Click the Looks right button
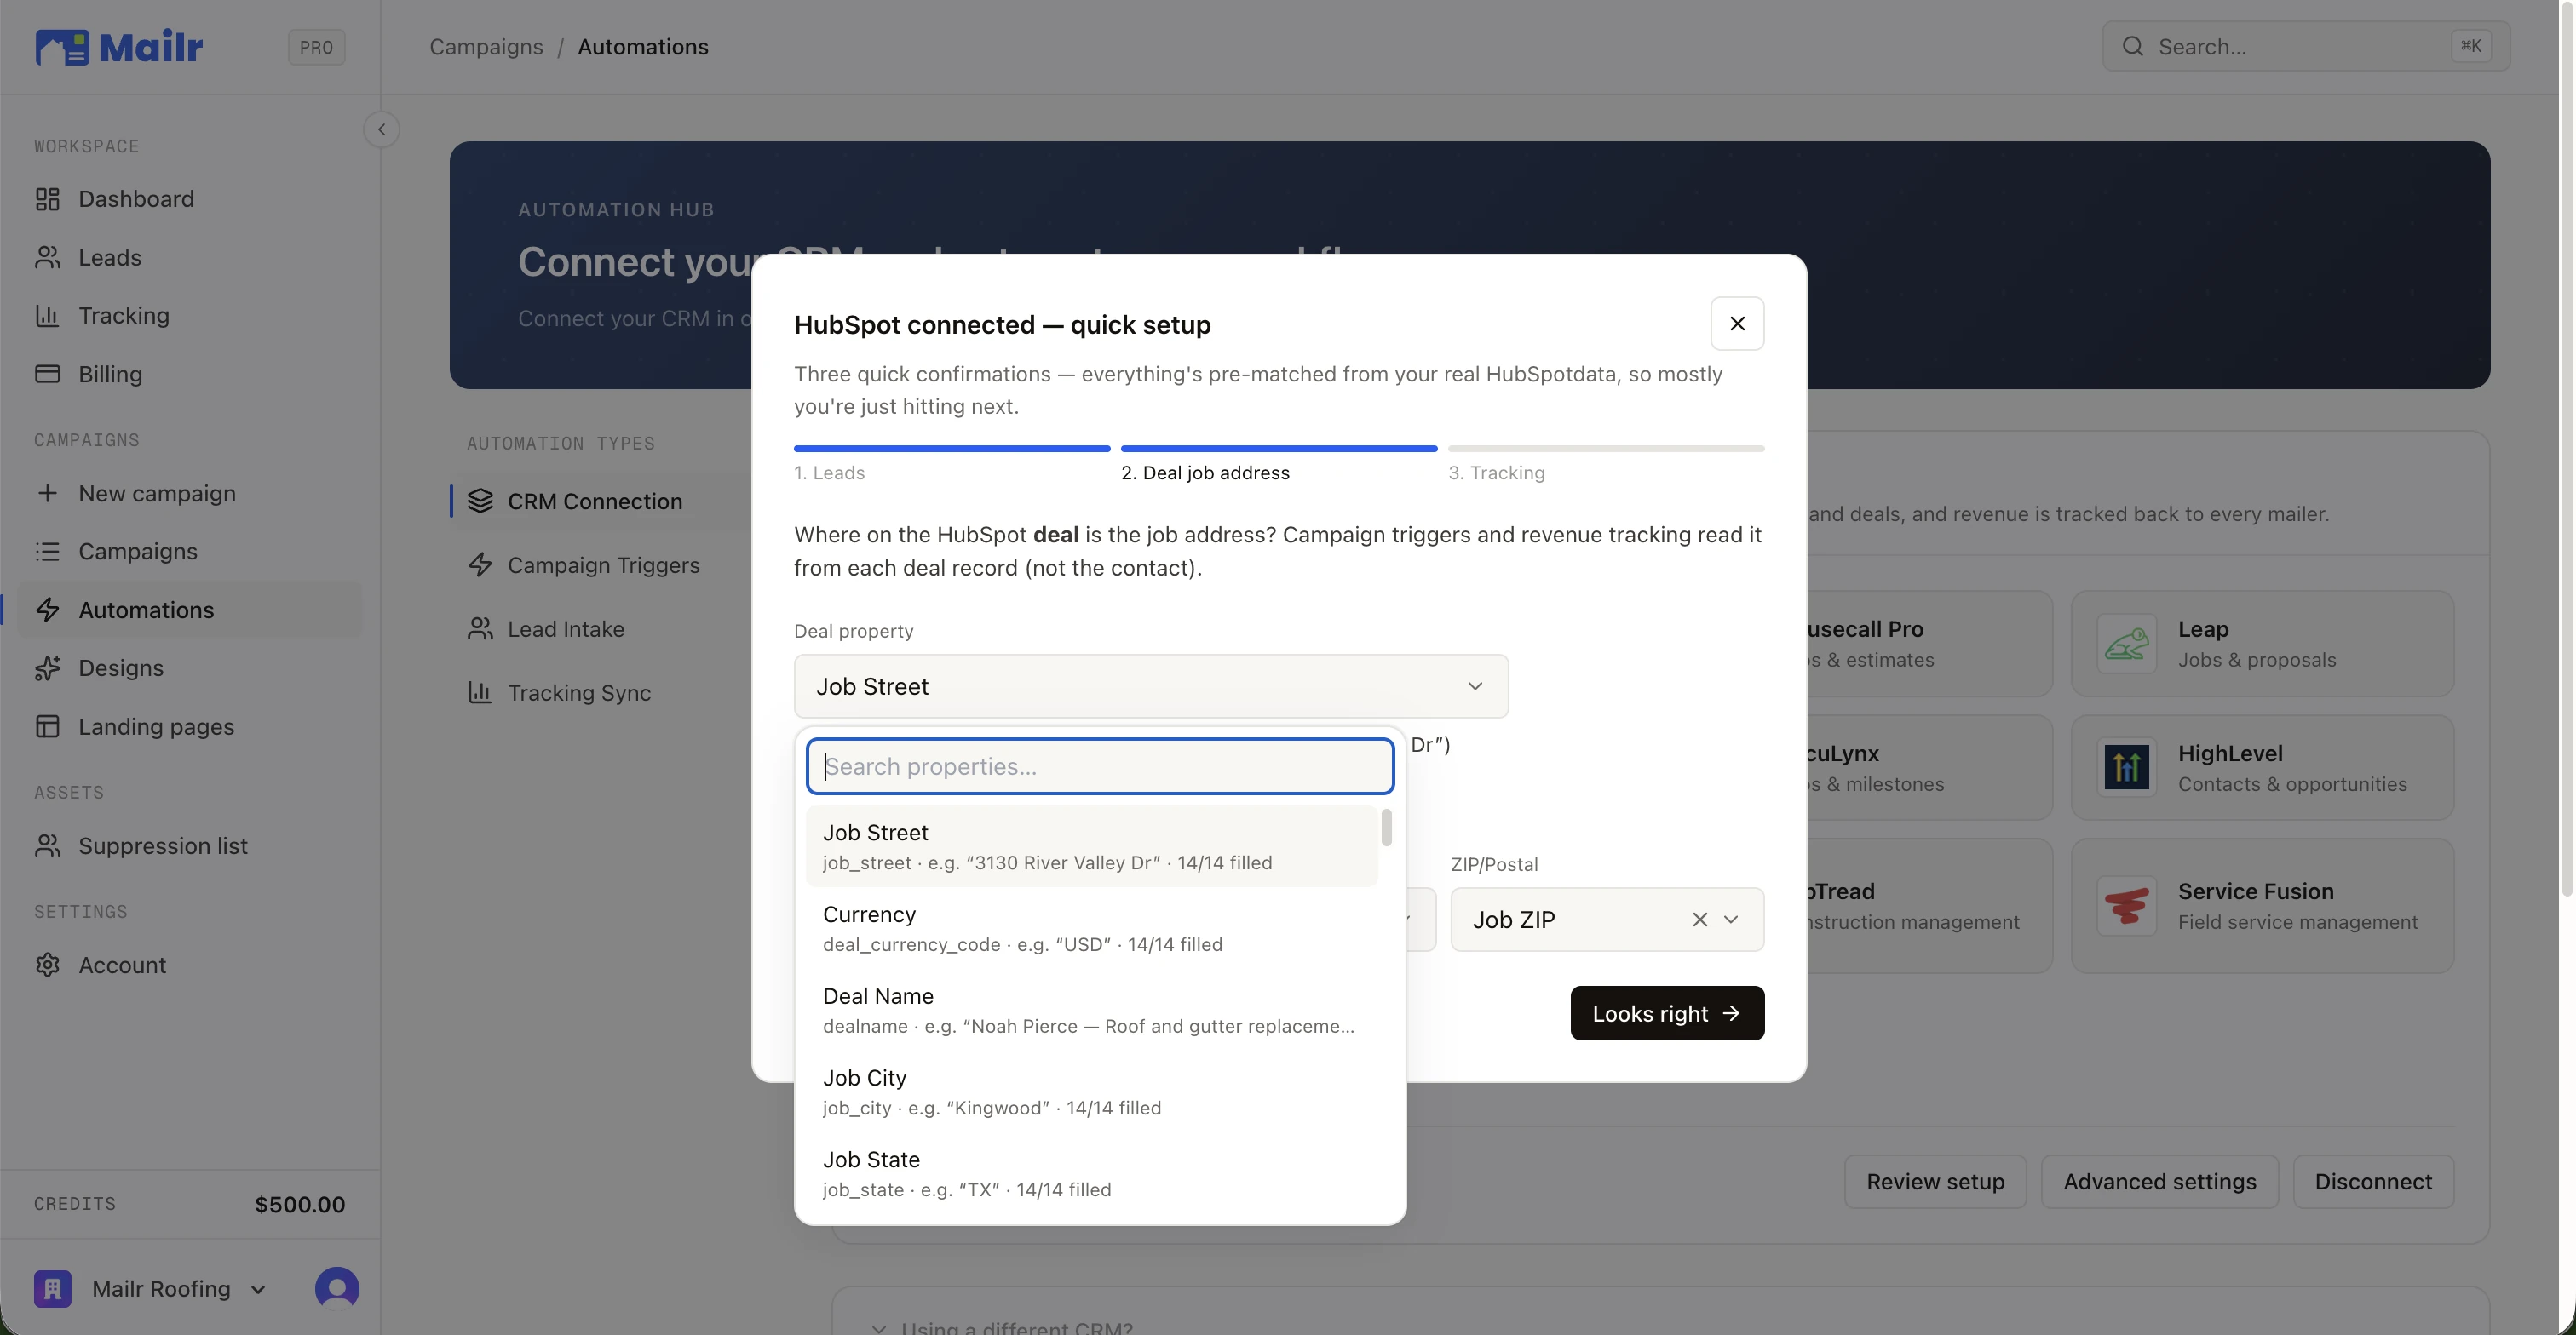 [1667, 1013]
